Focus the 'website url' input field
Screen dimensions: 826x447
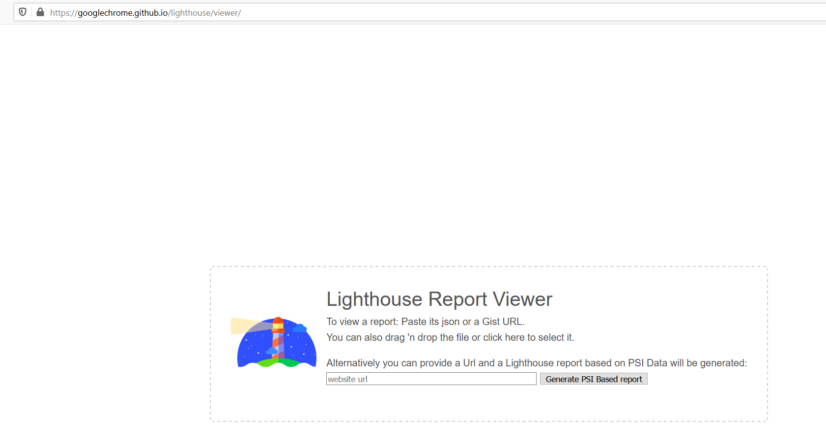coord(431,379)
